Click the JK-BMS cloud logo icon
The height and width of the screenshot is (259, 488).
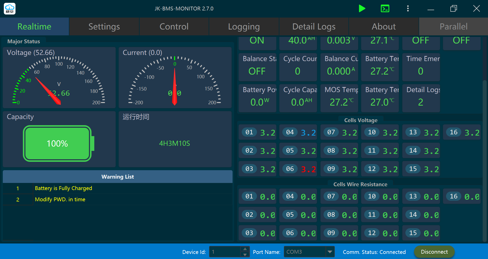click(x=10, y=9)
